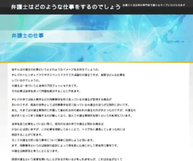Viewport: 193px width, 161px height.
Task: Click the line starting 少ないとは思いますが、この仕事を
Action: 68,129
